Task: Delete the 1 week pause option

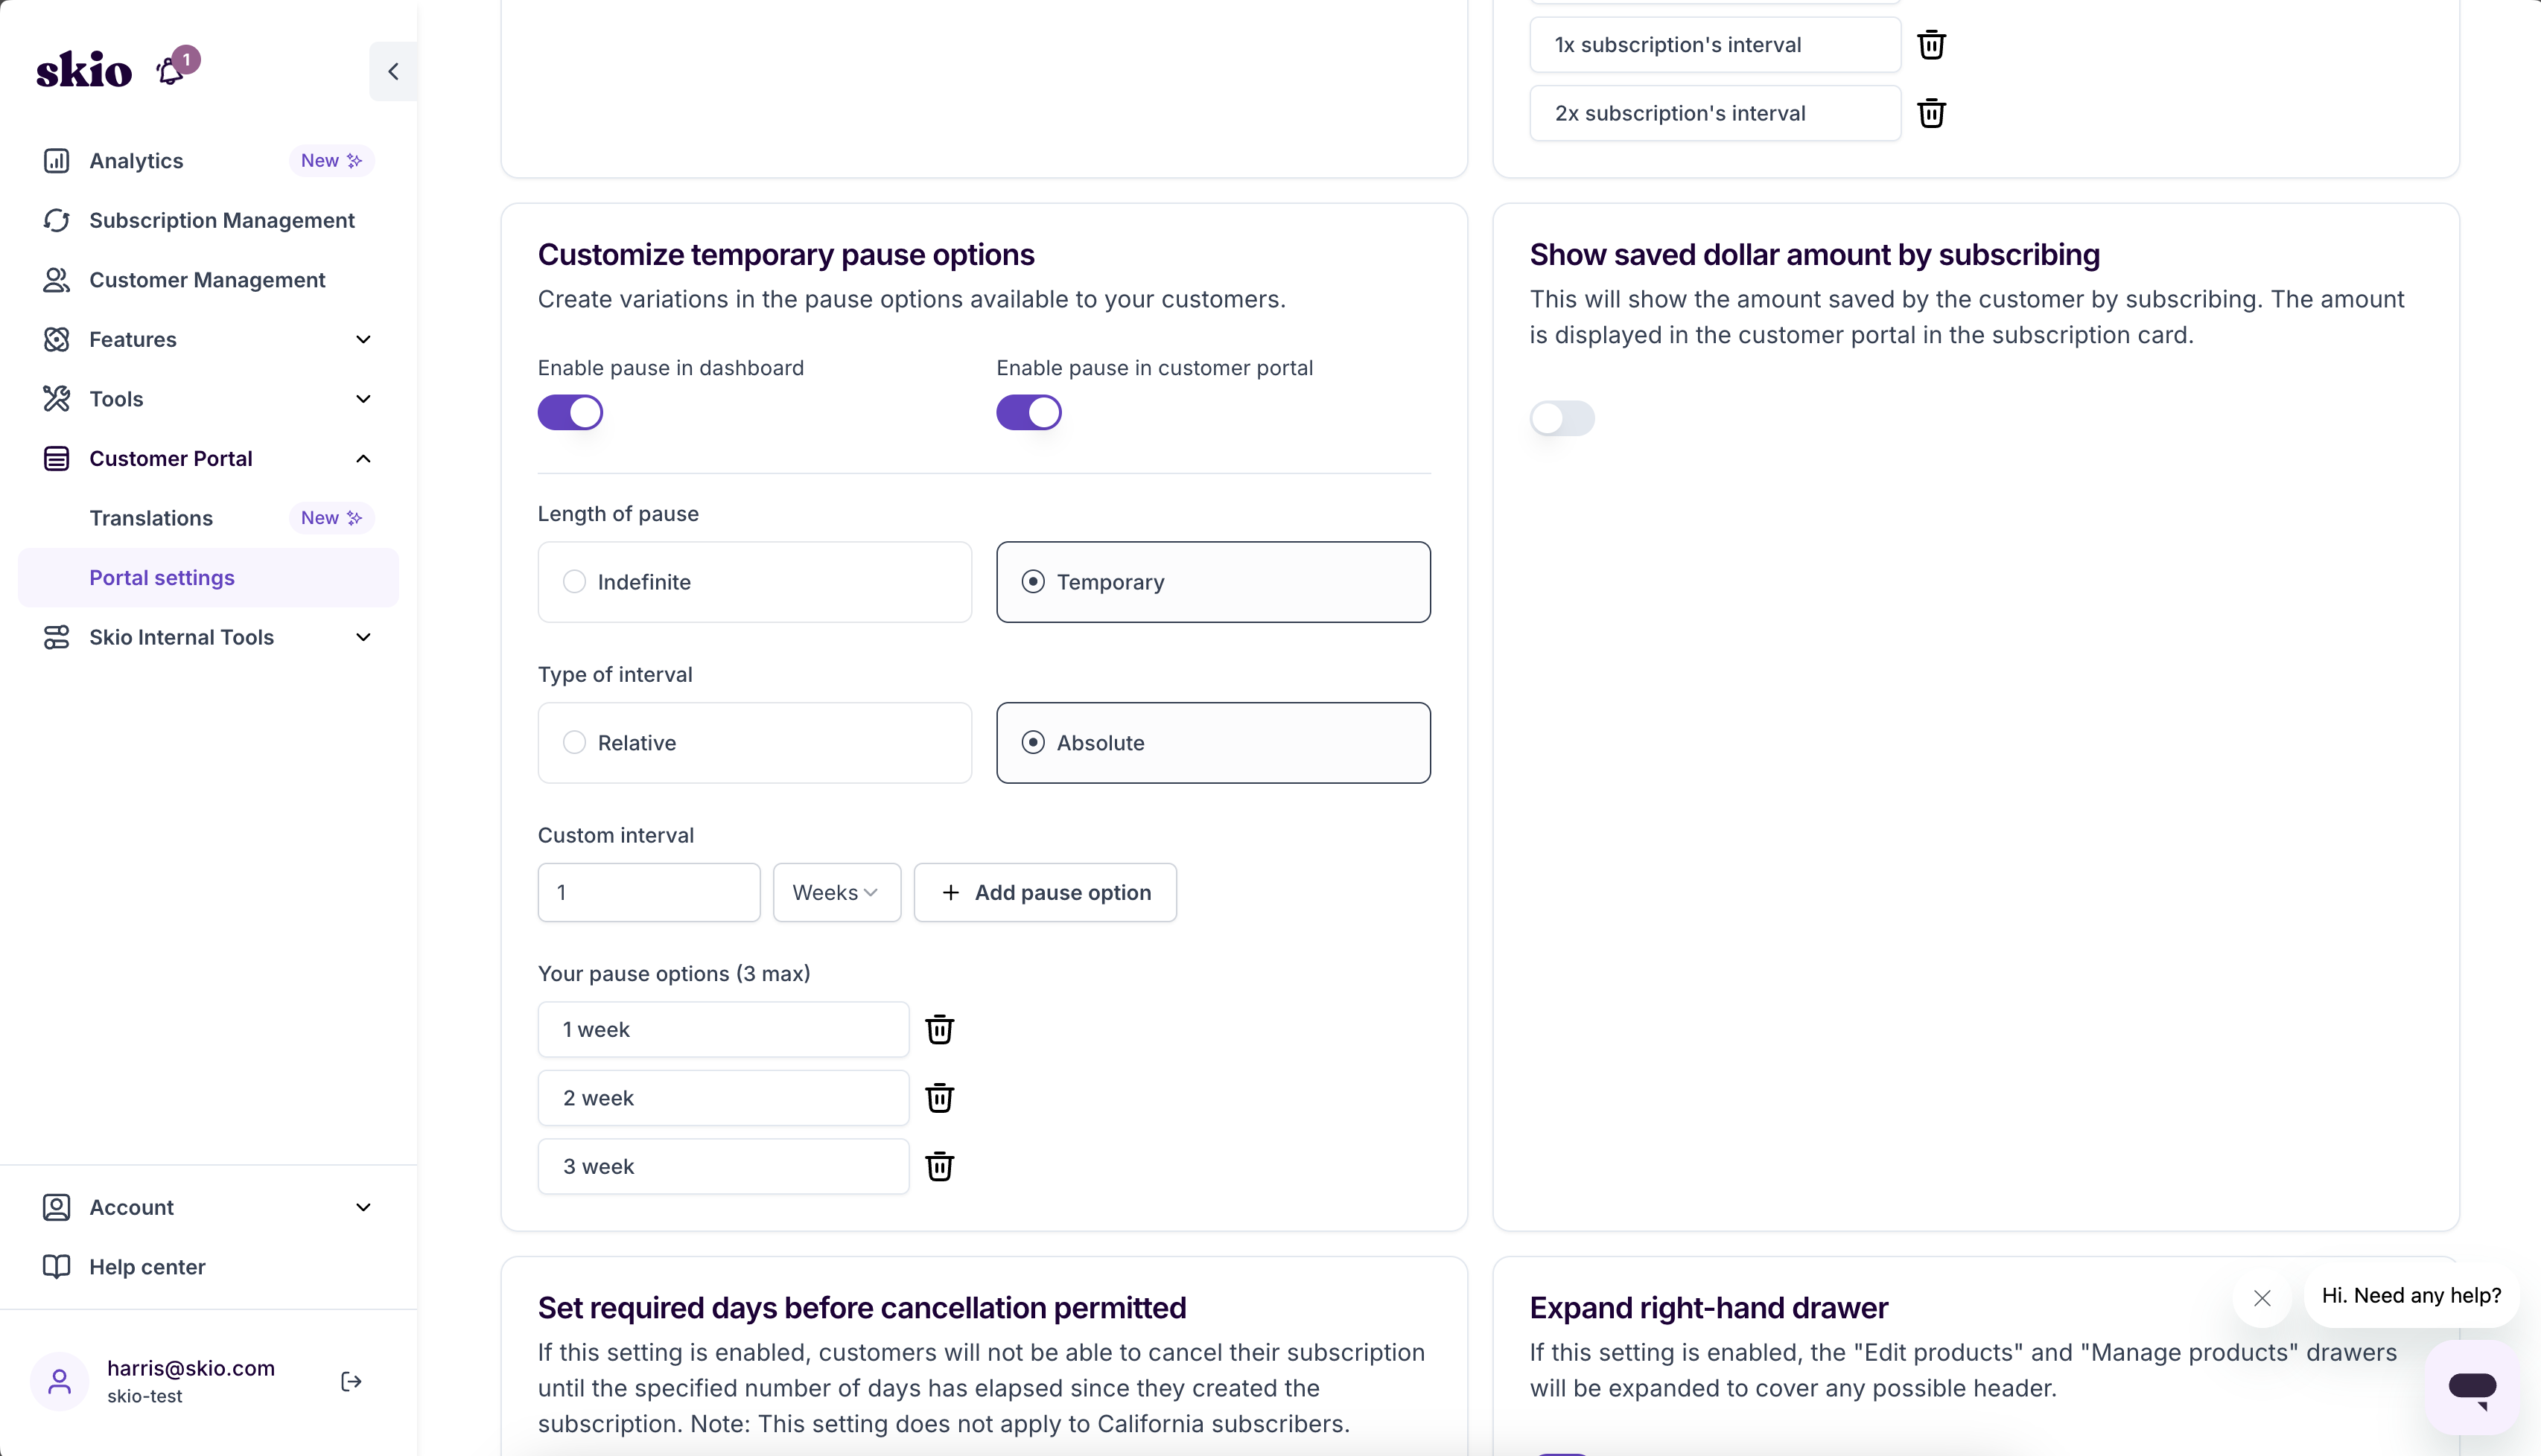Action: tap(939, 1029)
